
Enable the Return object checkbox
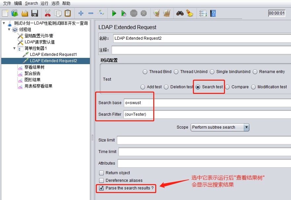click(101, 173)
